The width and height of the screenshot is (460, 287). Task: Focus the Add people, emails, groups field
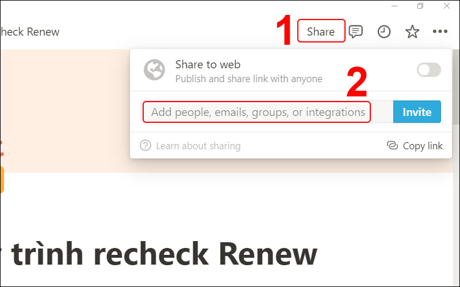(x=256, y=112)
